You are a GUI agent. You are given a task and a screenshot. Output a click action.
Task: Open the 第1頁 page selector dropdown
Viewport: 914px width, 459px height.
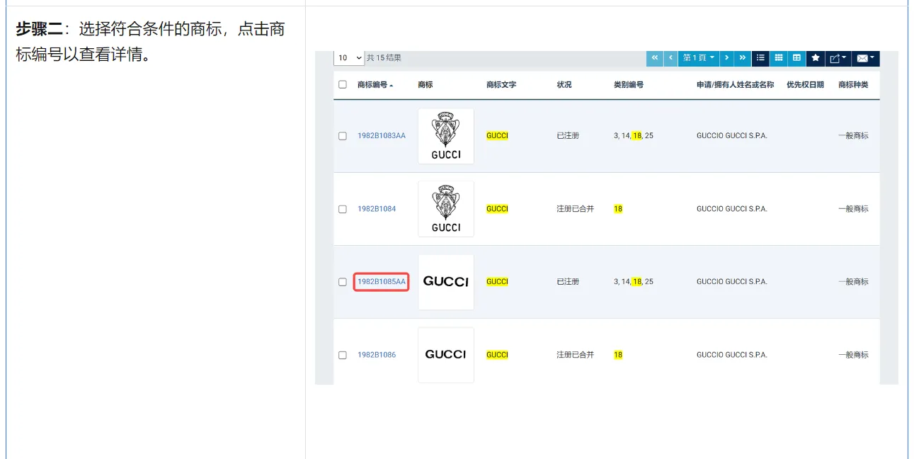click(x=698, y=58)
